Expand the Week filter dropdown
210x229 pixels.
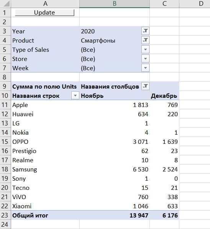(x=145, y=68)
